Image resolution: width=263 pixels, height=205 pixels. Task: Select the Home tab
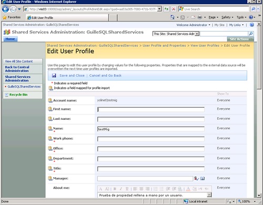click(10, 39)
